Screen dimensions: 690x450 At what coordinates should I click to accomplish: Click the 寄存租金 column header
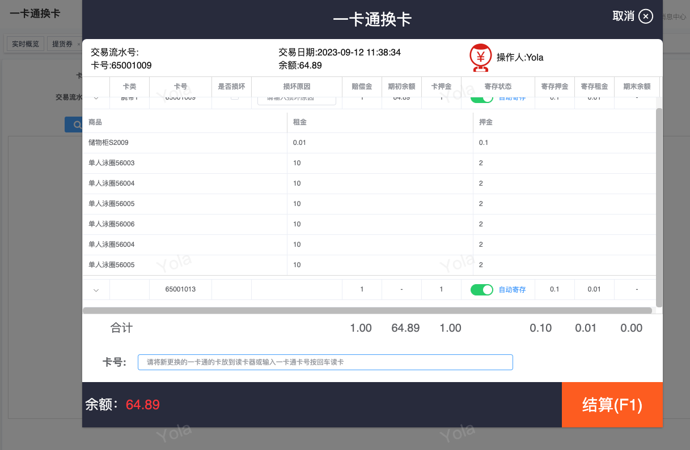point(594,87)
